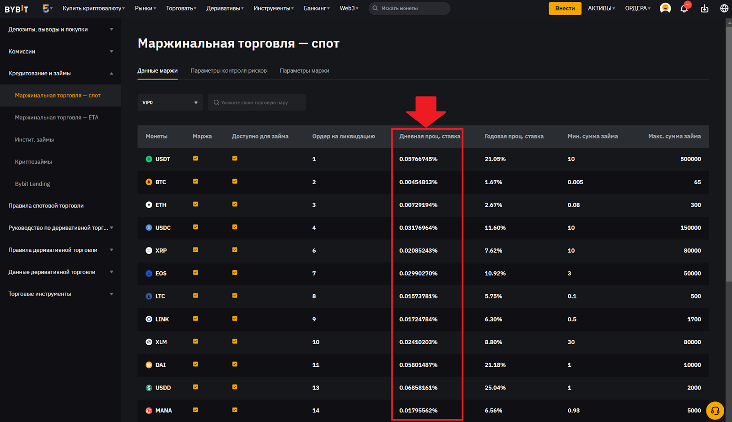Open the Деривативы menu in header
The height and width of the screenshot is (422, 732).
point(225,8)
